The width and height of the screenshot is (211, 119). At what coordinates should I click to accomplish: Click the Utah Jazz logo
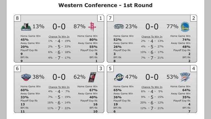(119, 77)
